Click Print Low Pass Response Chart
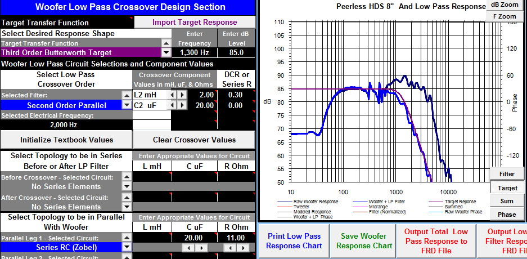The height and width of the screenshot is (259, 527). click(294, 241)
